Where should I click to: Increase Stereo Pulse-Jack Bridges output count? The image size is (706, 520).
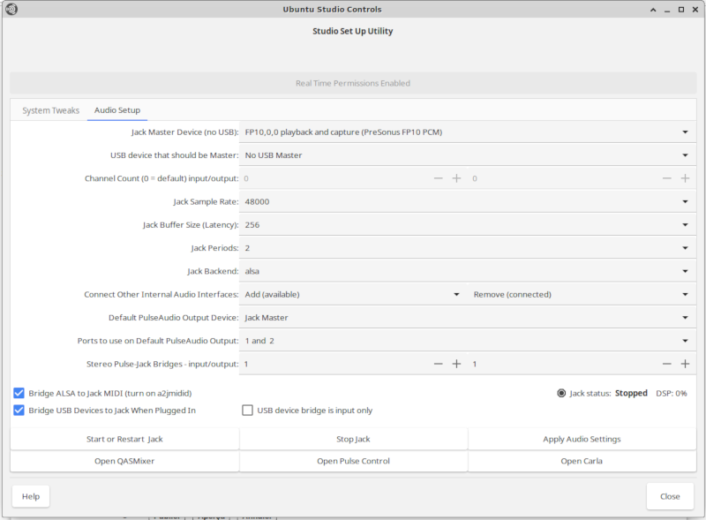coord(685,364)
